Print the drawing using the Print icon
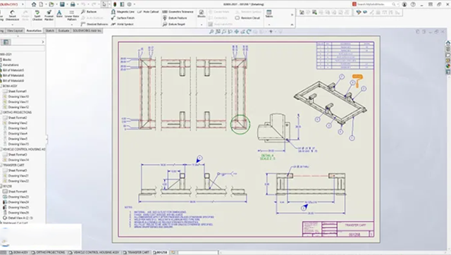The image size is (451, 255). tap(73, 4)
